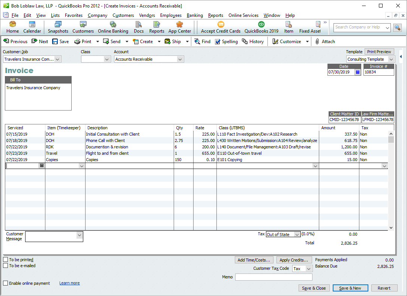Open the Docs icon

point(139,27)
